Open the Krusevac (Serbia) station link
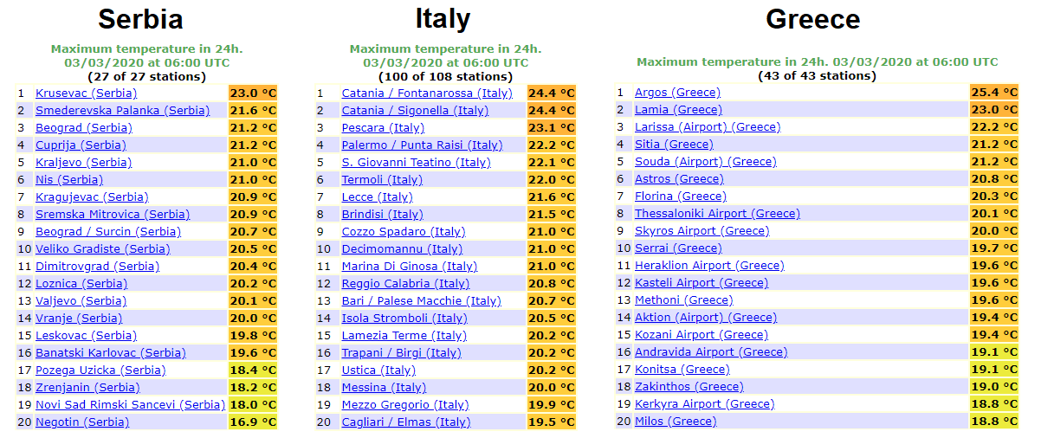This screenshot has width=1041, height=438. [86, 93]
